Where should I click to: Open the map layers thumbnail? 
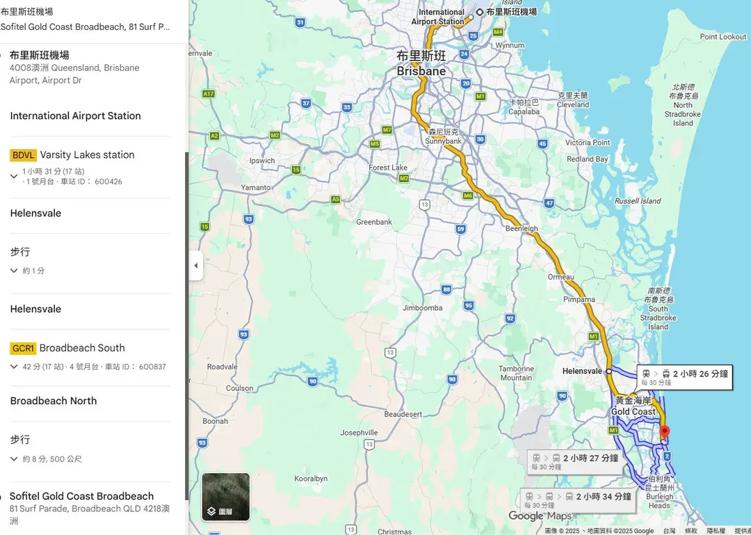click(x=225, y=497)
